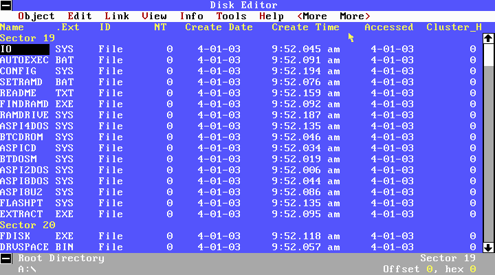
Task: Click the BAT extension of AUTOEXEC
Action: (x=65, y=60)
